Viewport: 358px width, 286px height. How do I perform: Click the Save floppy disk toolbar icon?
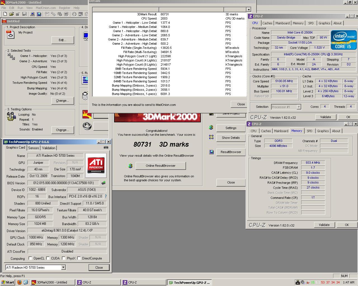pyautogui.click(x=24, y=14)
